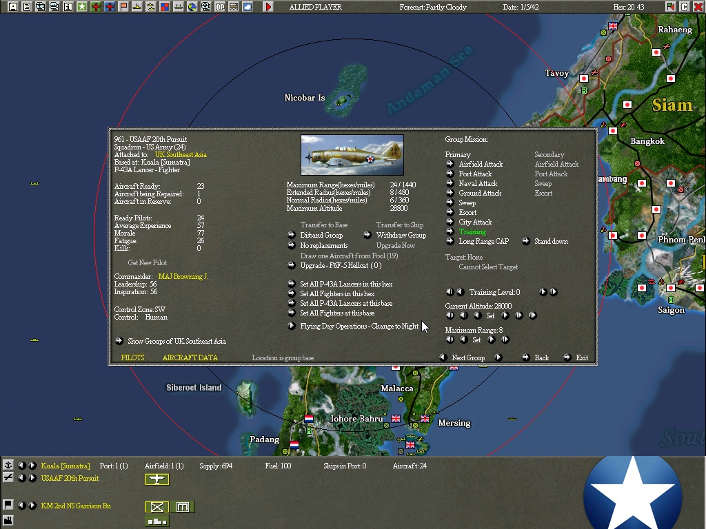This screenshot has width=706, height=529.
Task: Click the red play end-turn arrow
Action: (x=268, y=7)
